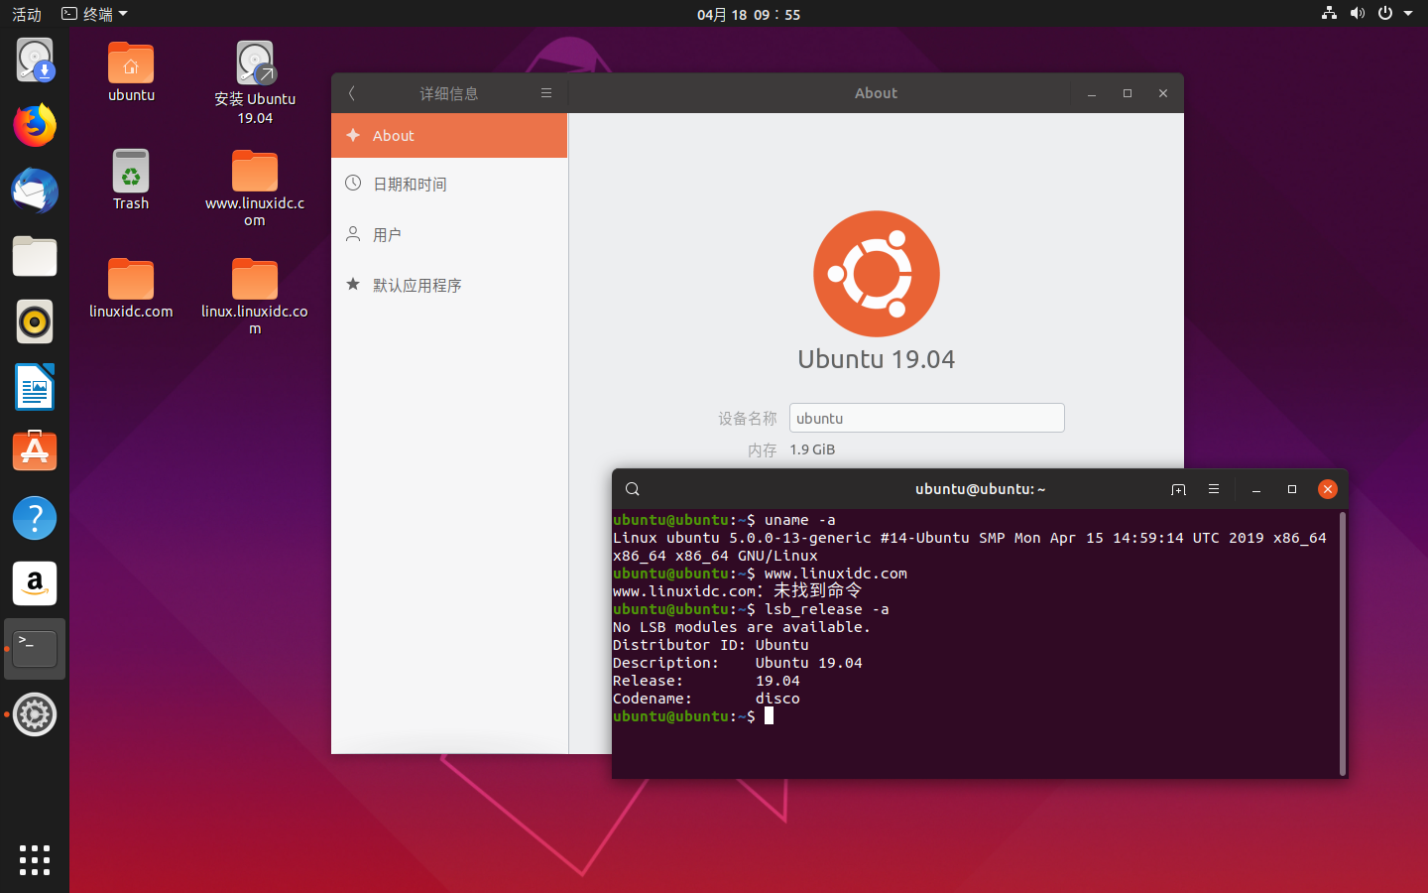This screenshot has width=1428, height=893.
Task: Click the 'Release: 19.04' terminal line
Action: (706, 681)
